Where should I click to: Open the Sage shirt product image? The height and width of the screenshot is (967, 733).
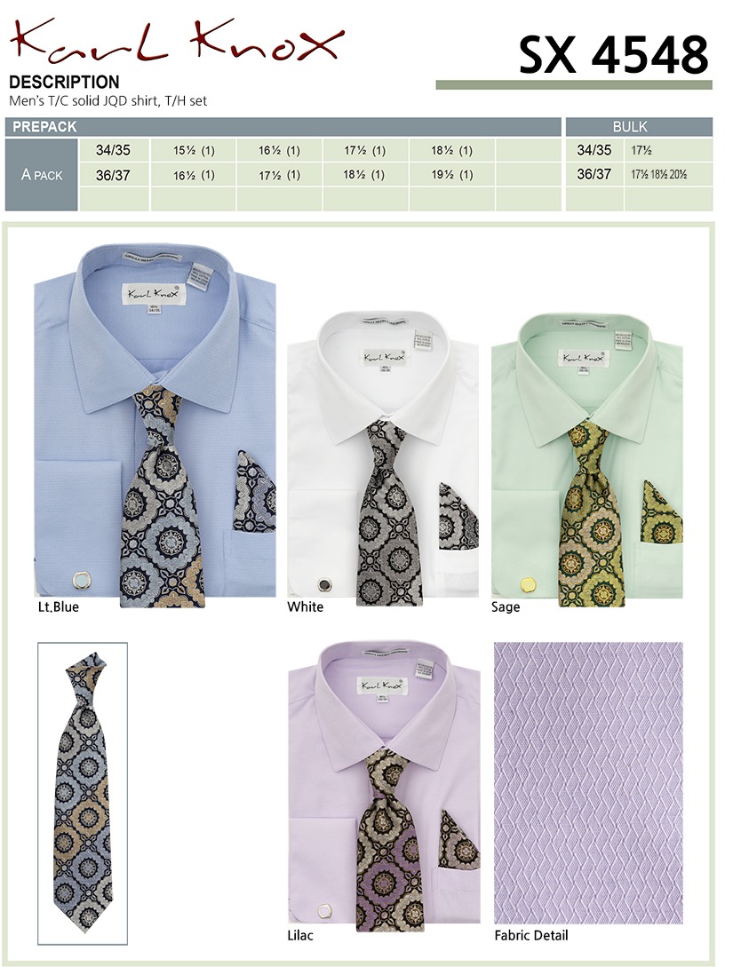587,460
